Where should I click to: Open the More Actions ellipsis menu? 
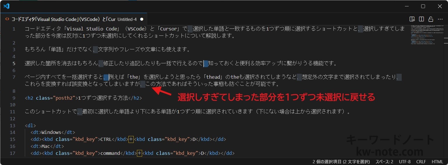click(440, 19)
